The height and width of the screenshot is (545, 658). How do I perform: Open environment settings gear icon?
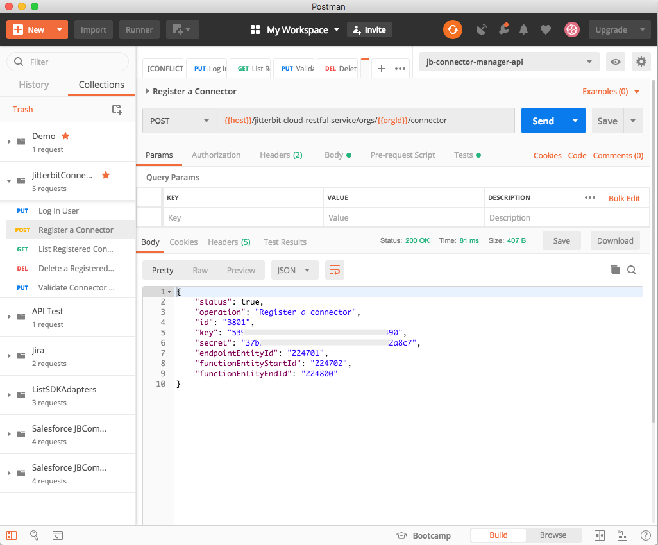641,62
